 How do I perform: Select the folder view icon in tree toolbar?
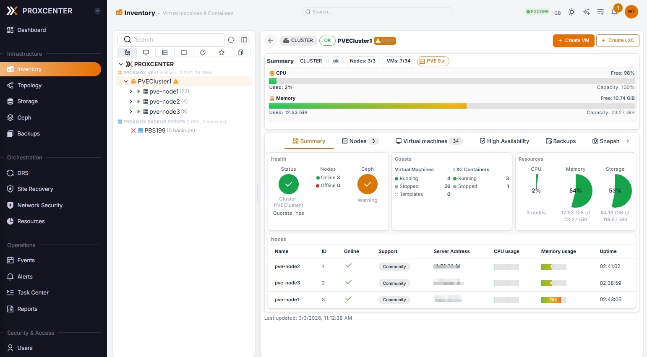(x=184, y=52)
